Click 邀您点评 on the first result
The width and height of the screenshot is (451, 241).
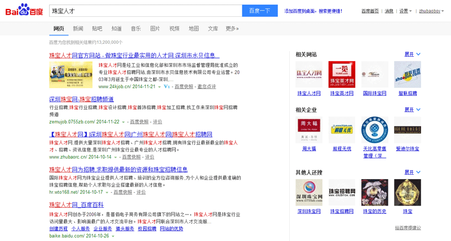(x=206, y=87)
